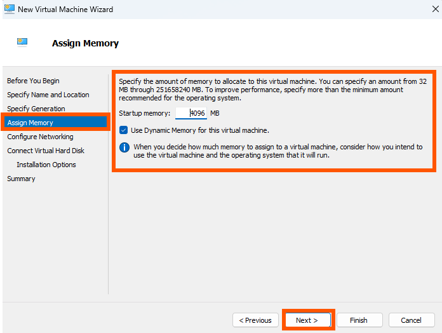Click the virtual machine icon beside Assign Memory

22,43
